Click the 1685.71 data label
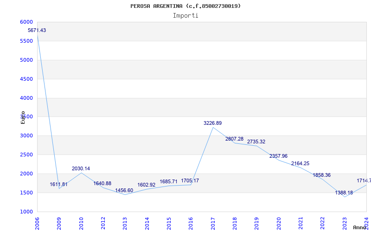Image resolution: width=371 pixels, height=232 pixels. (x=168, y=181)
